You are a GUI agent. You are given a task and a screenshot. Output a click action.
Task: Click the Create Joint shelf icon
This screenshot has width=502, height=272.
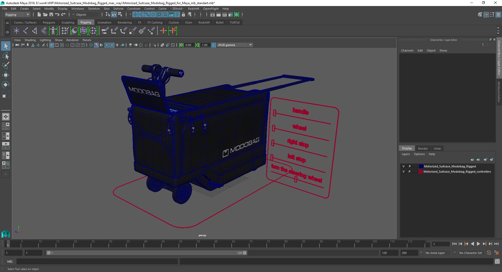[26, 31]
